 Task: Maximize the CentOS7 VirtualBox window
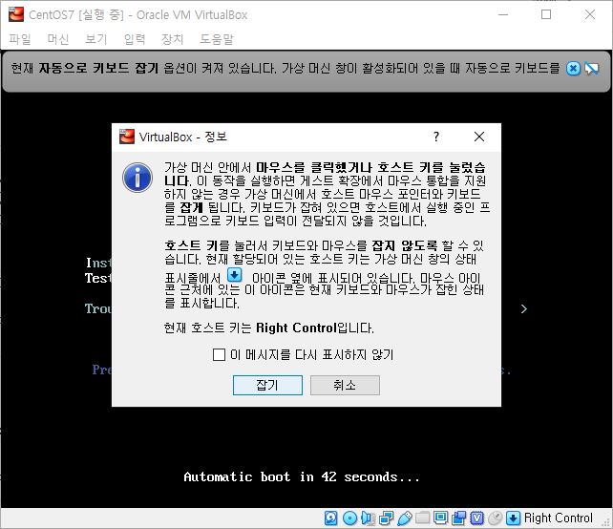[x=546, y=14]
